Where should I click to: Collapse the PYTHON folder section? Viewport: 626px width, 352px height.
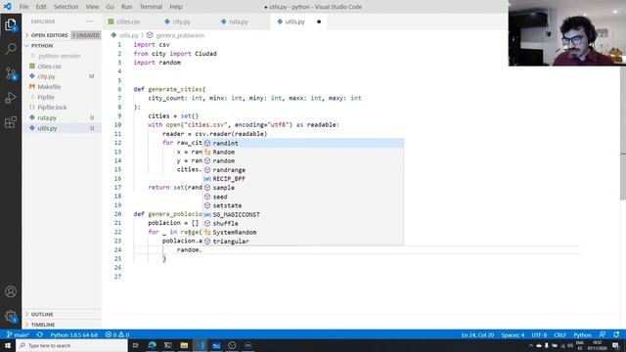click(62, 46)
